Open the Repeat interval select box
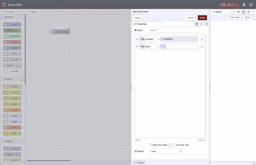 point(166,152)
